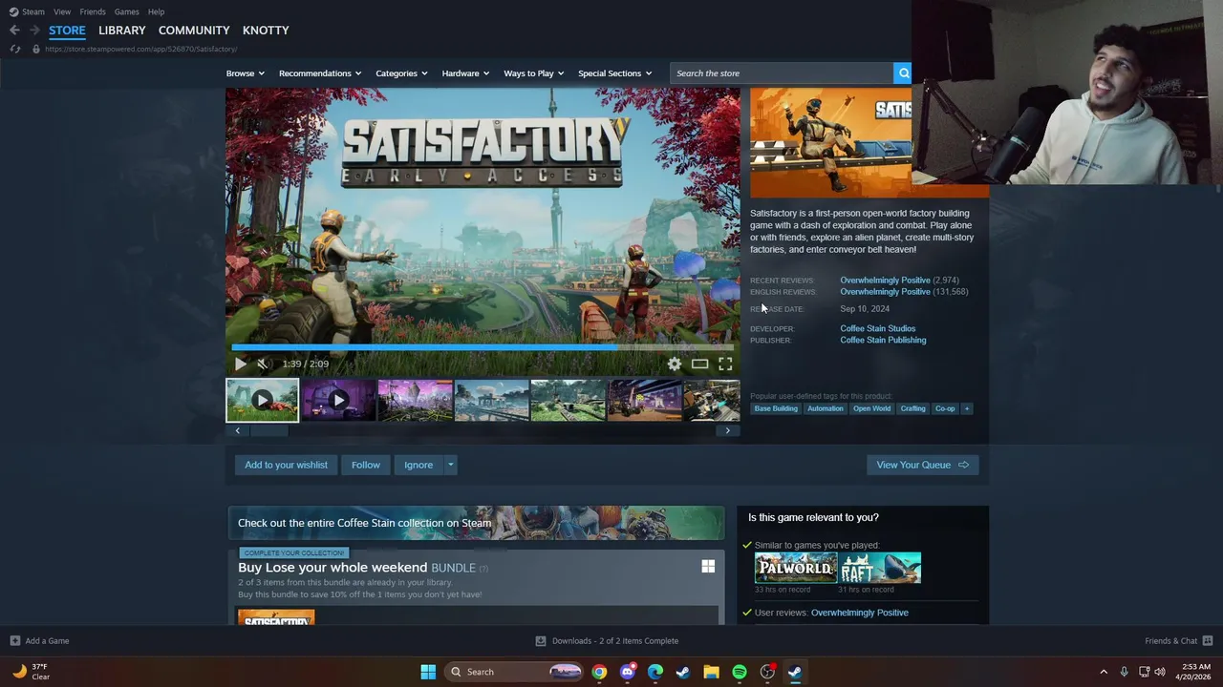
Task: Open the Games menu
Action: tap(126, 11)
